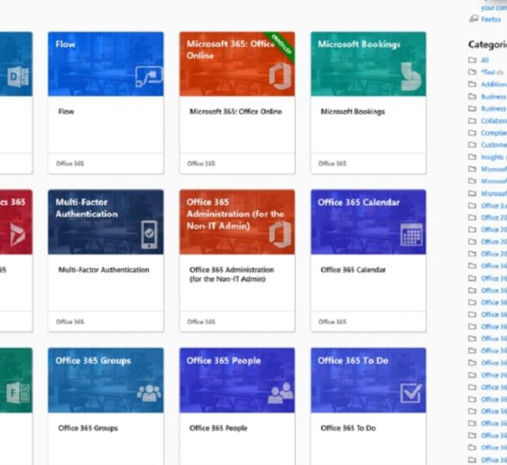Click the Office 365 Groups people icon
The image size is (507, 465).
point(149,392)
